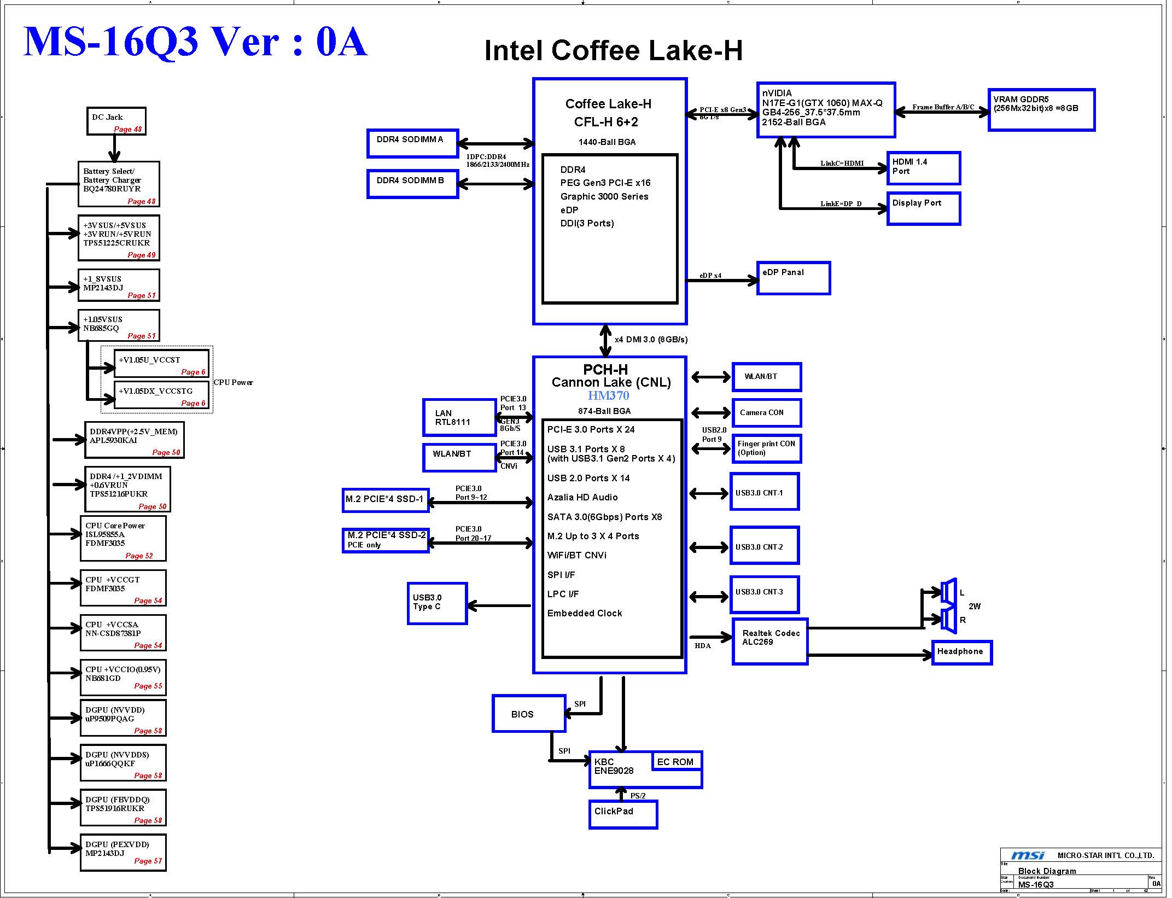Select the "874-Ball BGA" text
The height and width of the screenshot is (898, 1172).
pos(604,411)
